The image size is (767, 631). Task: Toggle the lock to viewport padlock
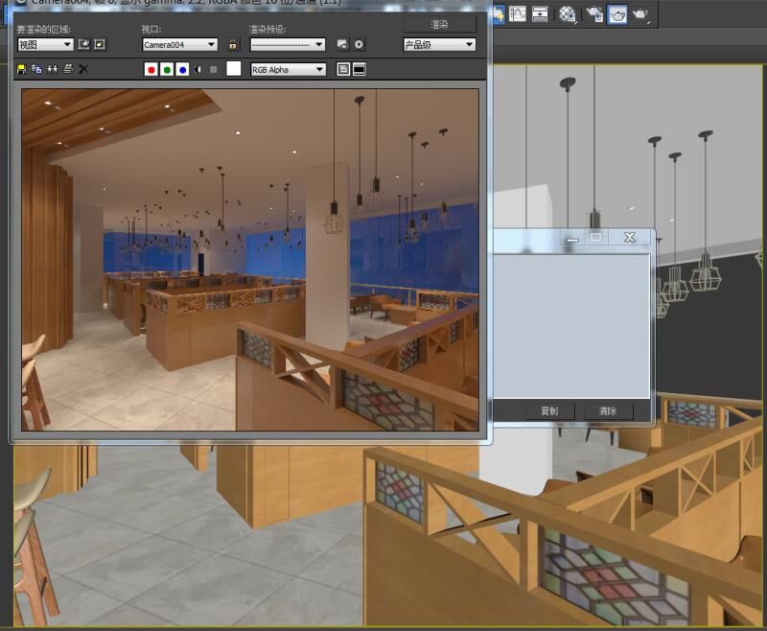click(233, 44)
